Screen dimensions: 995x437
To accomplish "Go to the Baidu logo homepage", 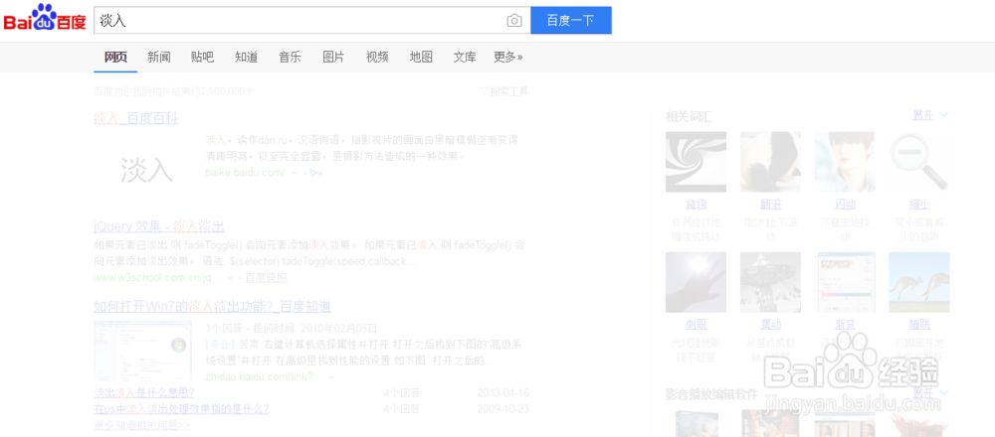I will coord(45,18).
